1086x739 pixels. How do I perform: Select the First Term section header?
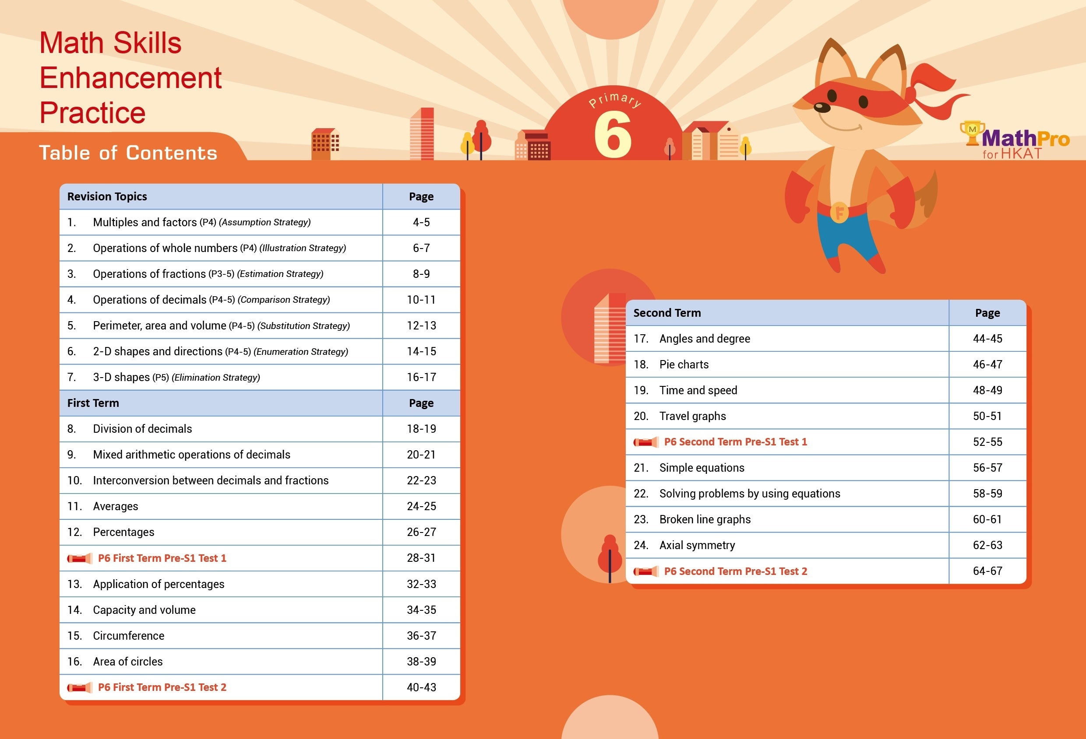[x=93, y=403]
